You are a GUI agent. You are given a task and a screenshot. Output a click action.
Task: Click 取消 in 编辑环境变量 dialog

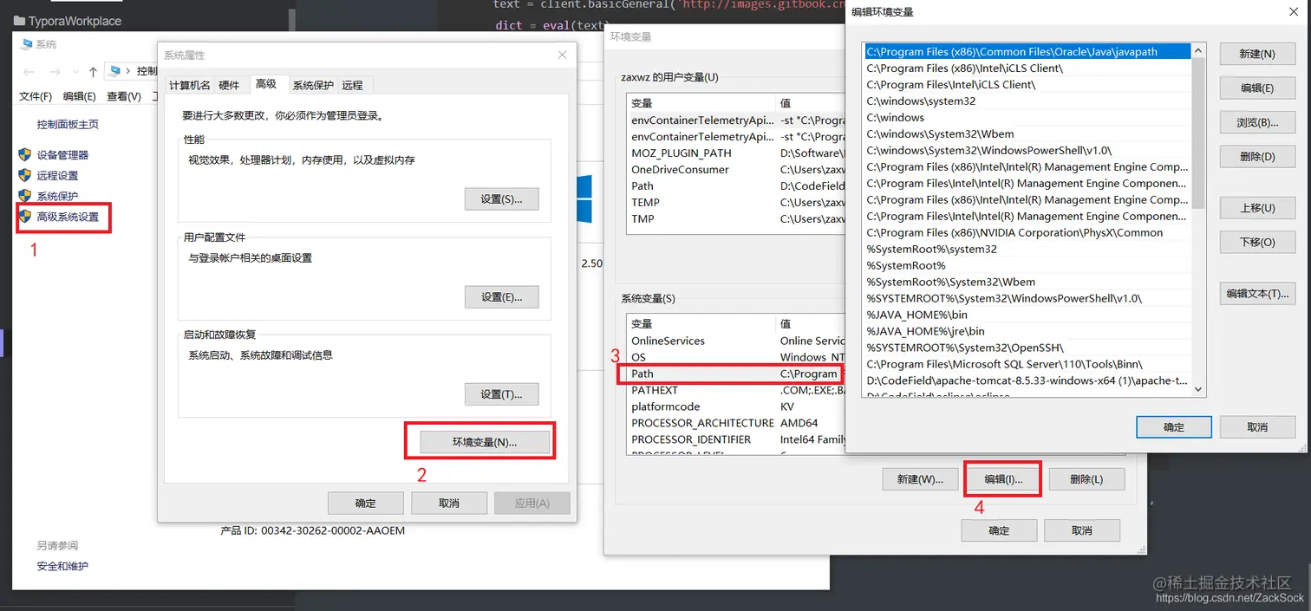1257,426
